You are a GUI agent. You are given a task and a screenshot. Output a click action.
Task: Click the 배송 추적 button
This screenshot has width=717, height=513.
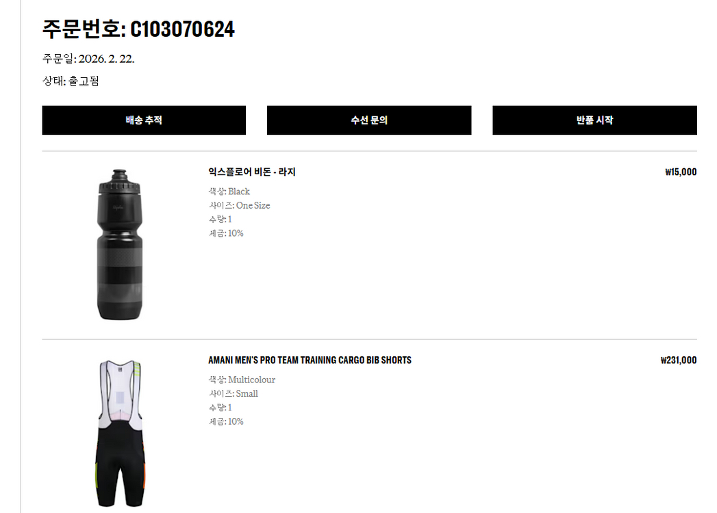pyautogui.click(x=144, y=120)
